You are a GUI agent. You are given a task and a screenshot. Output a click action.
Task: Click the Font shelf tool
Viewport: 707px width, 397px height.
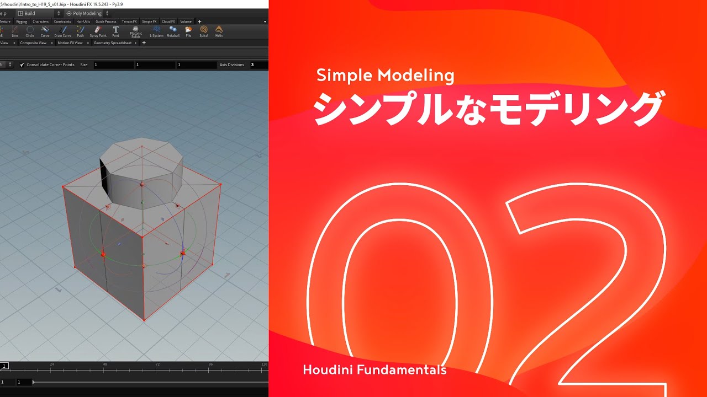point(115,31)
